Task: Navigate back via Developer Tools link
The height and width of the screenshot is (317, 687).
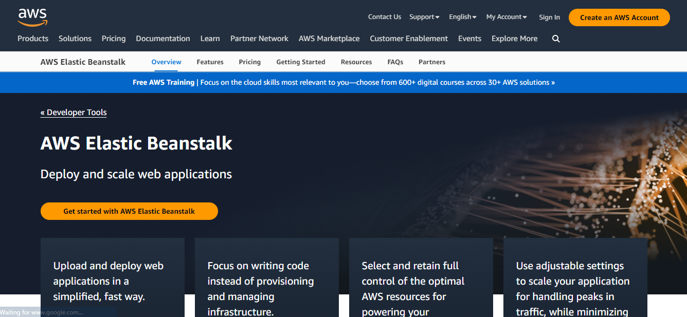Action: (73, 112)
